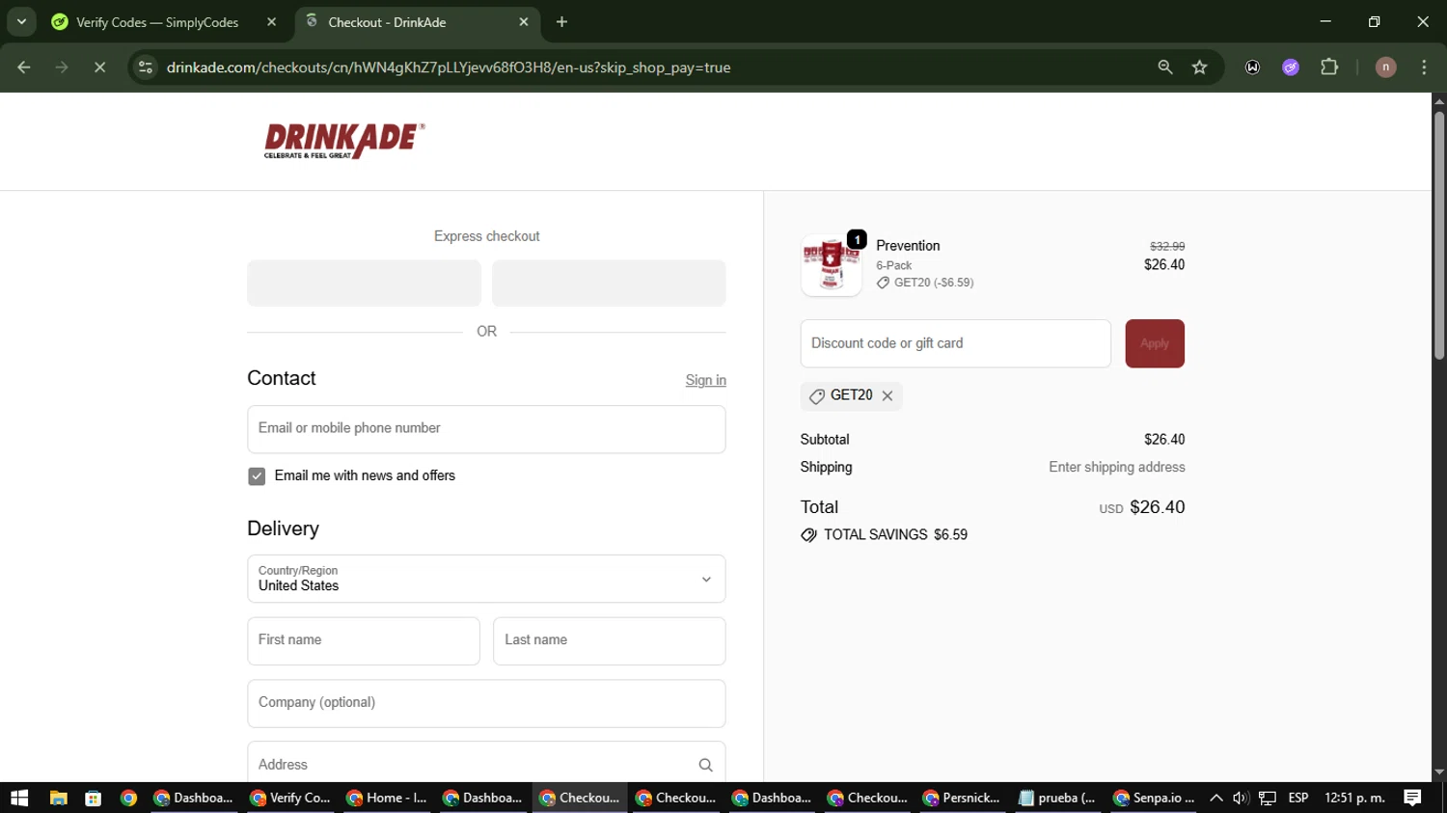Click the clock showing 12:51 p. m.
Viewport: 1447px width, 813px height.
pyautogui.click(x=1354, y=798)
